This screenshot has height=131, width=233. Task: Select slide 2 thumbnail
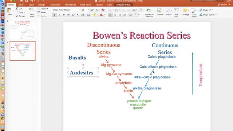tap(23, 51)
